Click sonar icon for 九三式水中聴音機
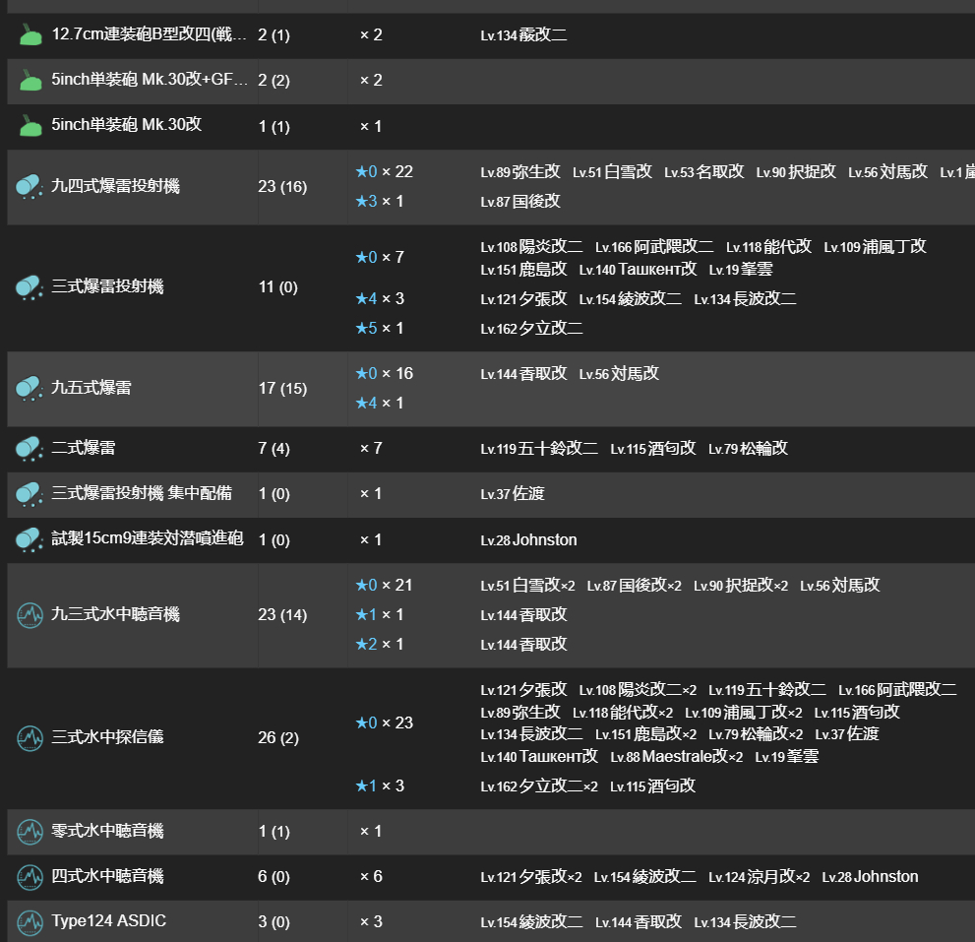 30,615
